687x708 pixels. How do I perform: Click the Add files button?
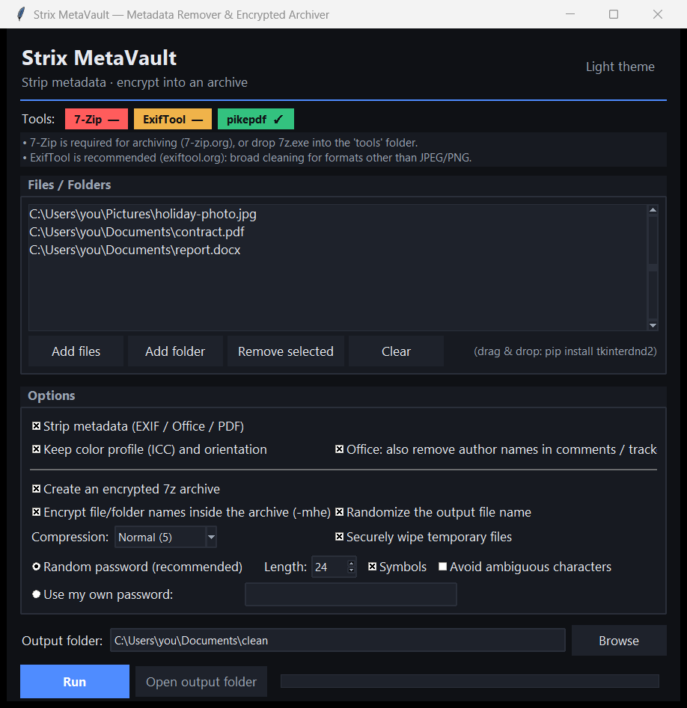tap(76, 351)
